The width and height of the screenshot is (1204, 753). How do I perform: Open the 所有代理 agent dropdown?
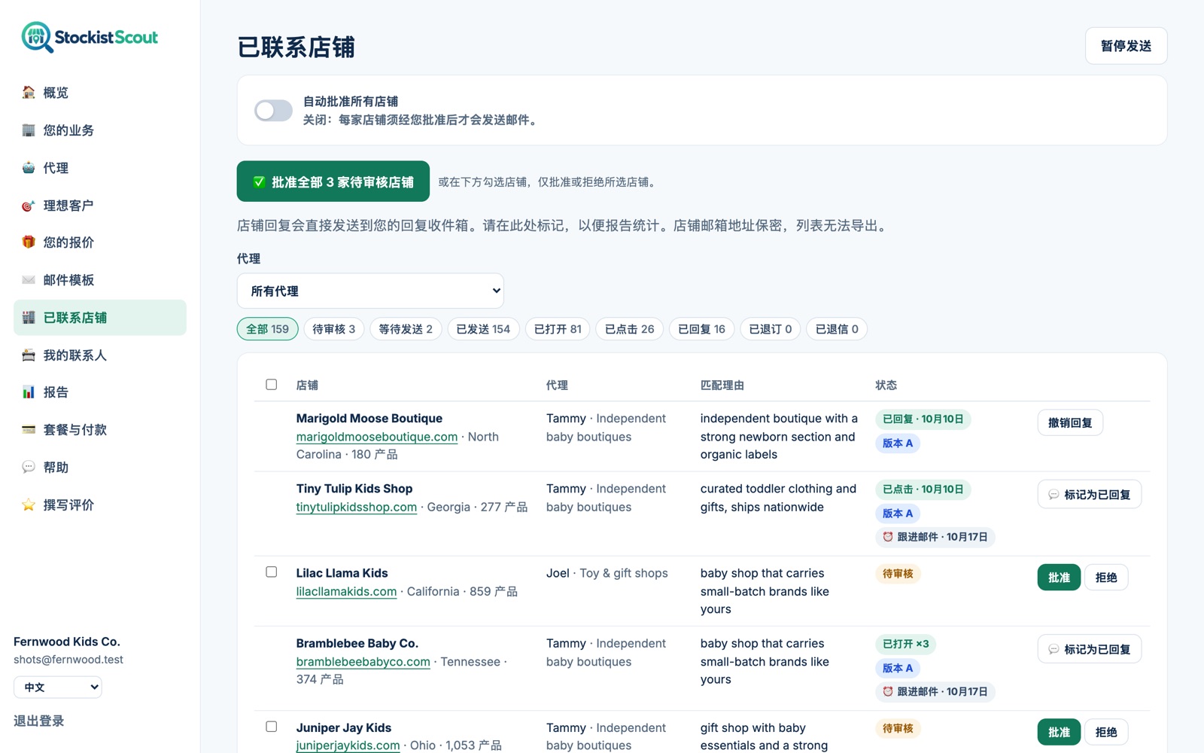point(370,291)
